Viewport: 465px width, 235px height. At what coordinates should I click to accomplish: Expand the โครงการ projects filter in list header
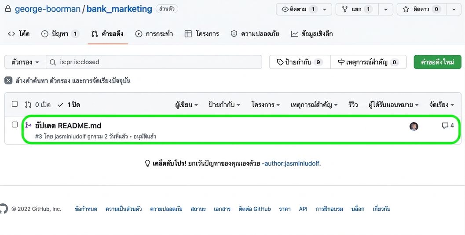(x=265, y=105)
